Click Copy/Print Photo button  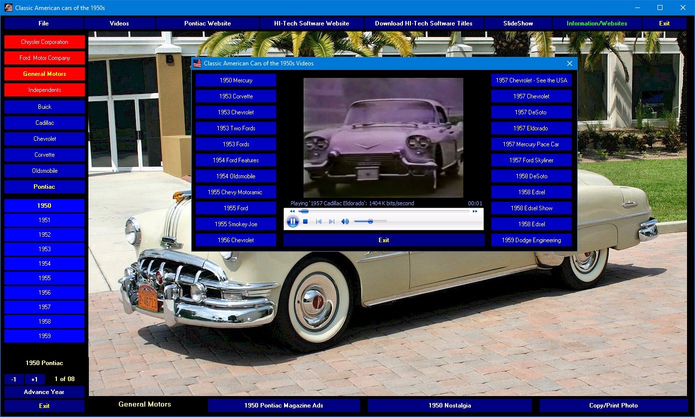[613, 406]
